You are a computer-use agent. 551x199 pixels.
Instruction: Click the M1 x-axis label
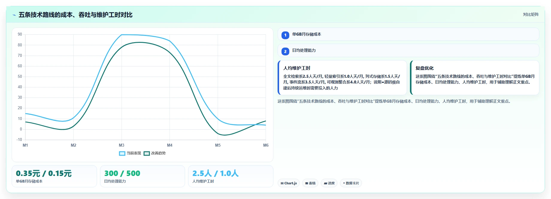25,145
